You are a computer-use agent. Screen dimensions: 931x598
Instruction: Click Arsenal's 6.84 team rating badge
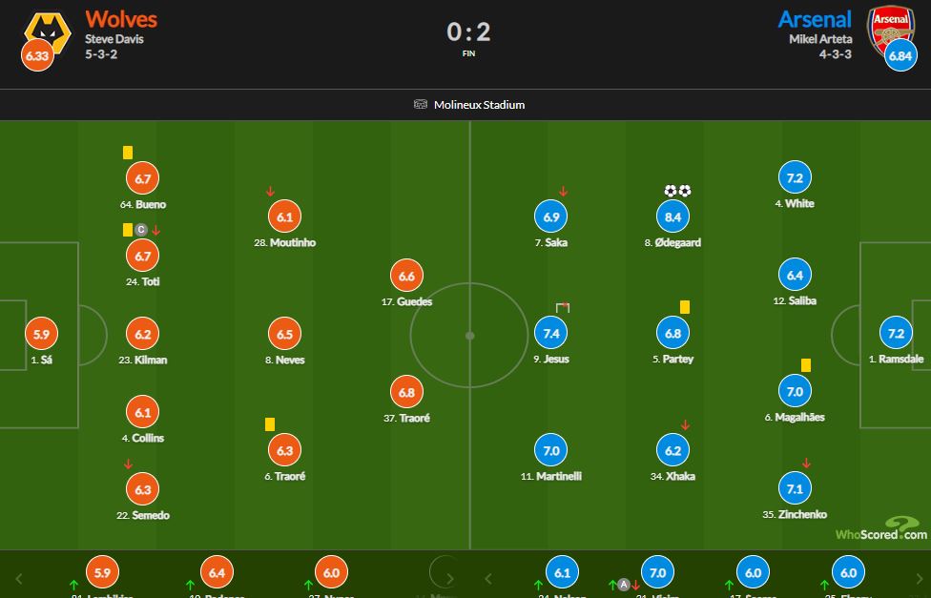click(x=900, y=57)
